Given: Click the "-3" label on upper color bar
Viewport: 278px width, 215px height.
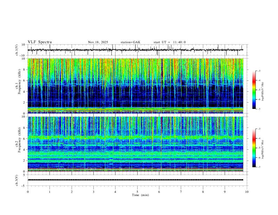Looking at the screenshot, I should pyautogui.click(x=259, y=71).
